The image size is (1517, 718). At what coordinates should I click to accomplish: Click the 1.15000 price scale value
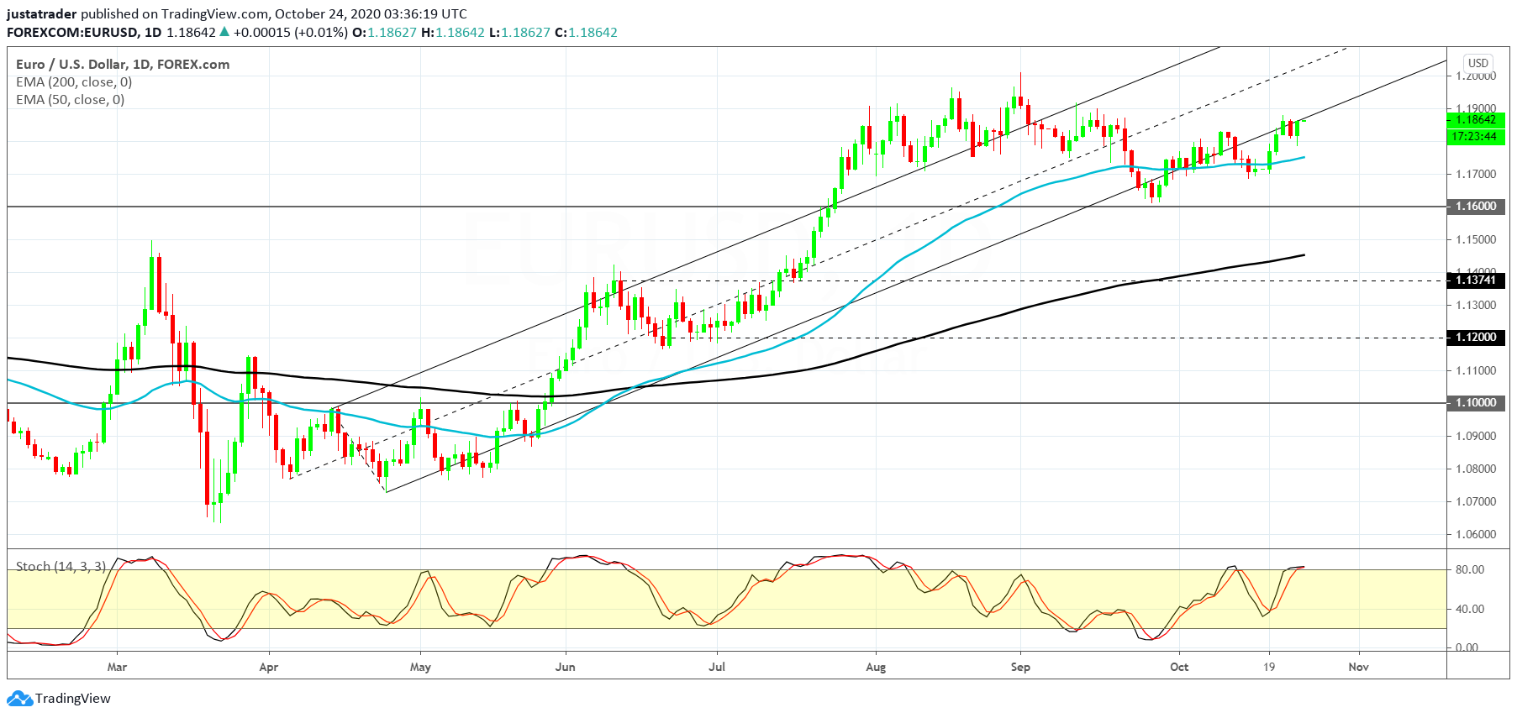pos(1476,239)
